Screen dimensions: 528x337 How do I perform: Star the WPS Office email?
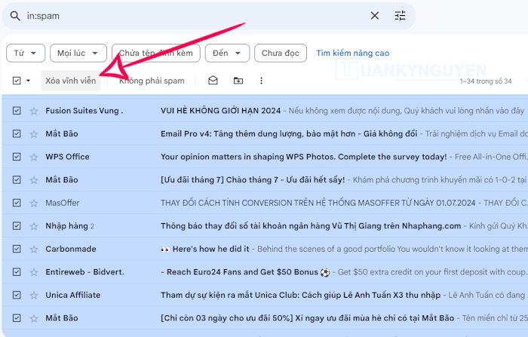tap(34, 157)
